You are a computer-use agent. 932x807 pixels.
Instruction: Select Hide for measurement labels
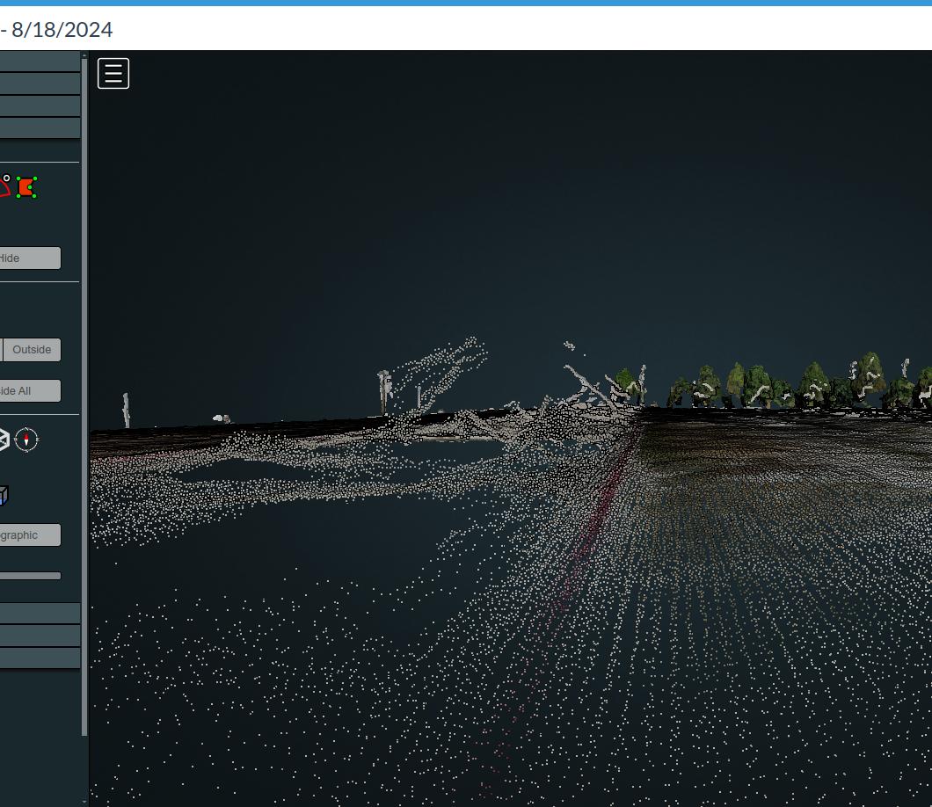pyautogui.click(x=29, y=258)
